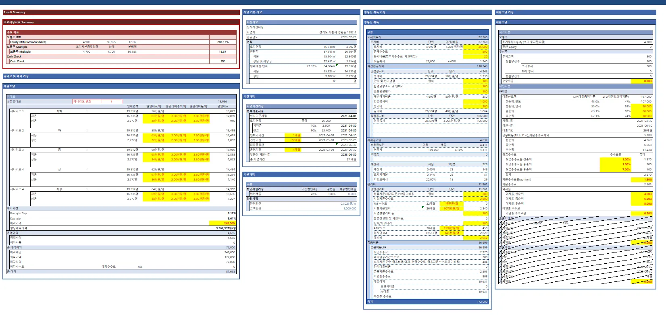Screen dimensions: 666x316
Task: Select the 보통주 Multiple 18.37 result cell
Action: (223, 52)
